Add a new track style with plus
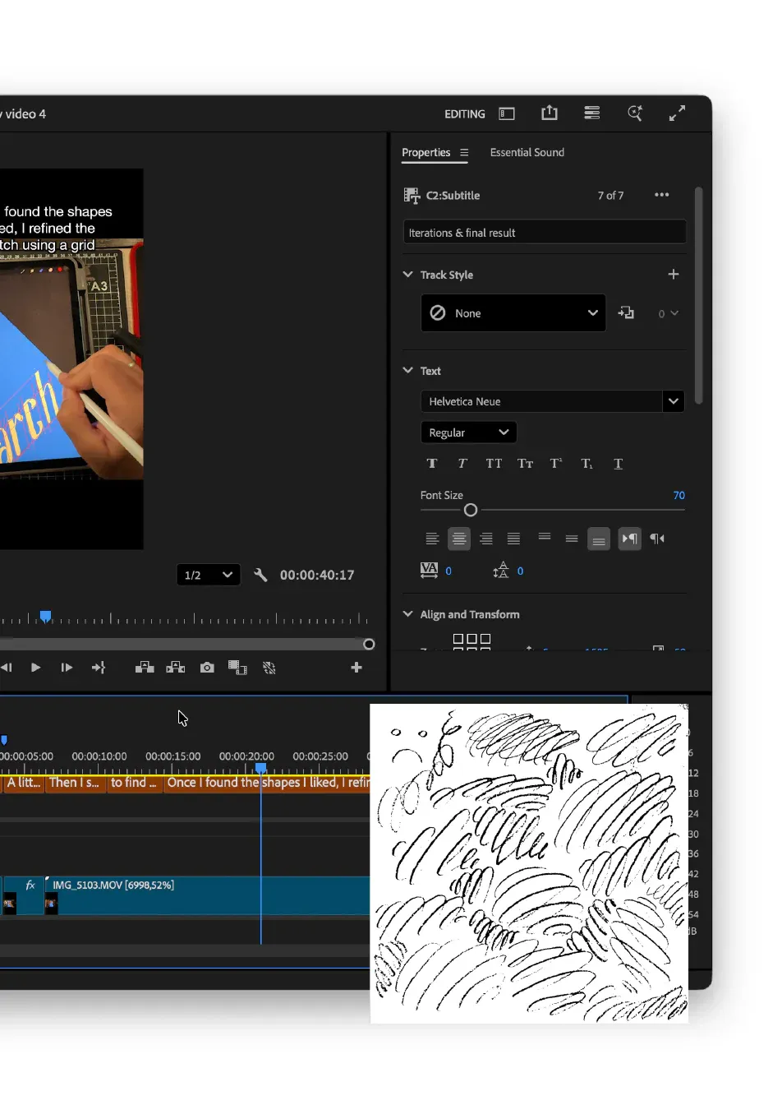Image resolution: width=782 pixels, height=1119 pixels. [674, 275]
